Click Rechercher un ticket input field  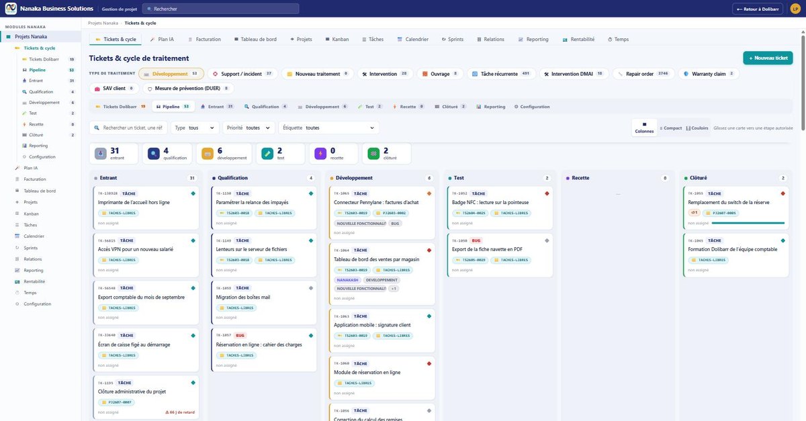pyautogui.click(x=128, y=128)
